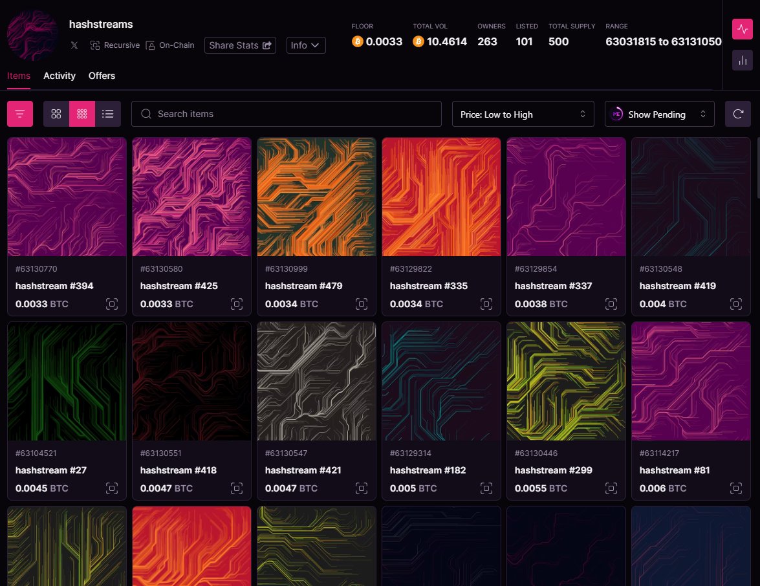Click the scan icon on hashstream #418
The image size is (760, 586).
tap(237, 488)
